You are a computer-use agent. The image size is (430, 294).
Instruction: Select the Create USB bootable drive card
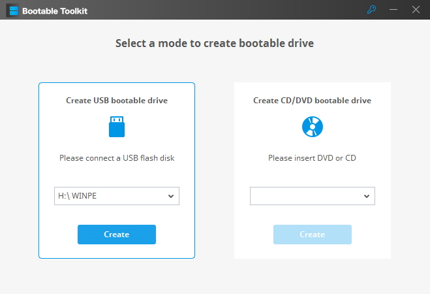[x=117, y=171]
